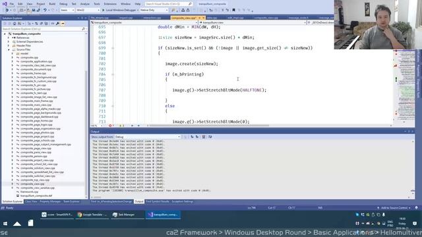The height and width of the screenshot is (237, 422).
Task: Click the Clear All icon in Output toolbar
Action: tap(204, 137)
